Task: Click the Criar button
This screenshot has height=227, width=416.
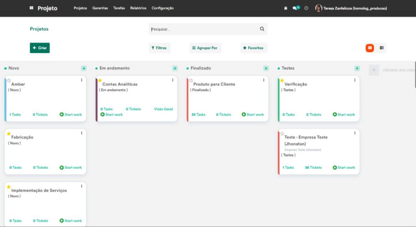Action: 40,48
